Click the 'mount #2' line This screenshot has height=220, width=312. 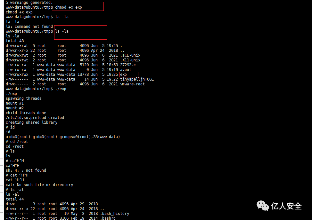pos(15,108)
